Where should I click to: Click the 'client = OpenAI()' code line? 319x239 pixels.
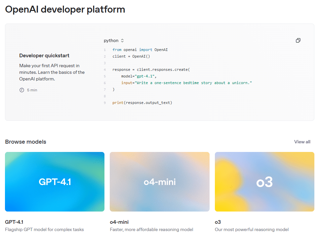click(x=131, y=56)
